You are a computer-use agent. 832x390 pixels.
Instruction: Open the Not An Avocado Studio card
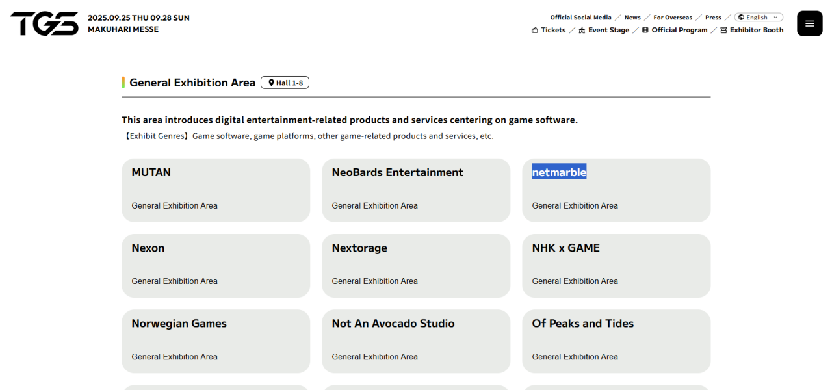(x=416, y=341)
